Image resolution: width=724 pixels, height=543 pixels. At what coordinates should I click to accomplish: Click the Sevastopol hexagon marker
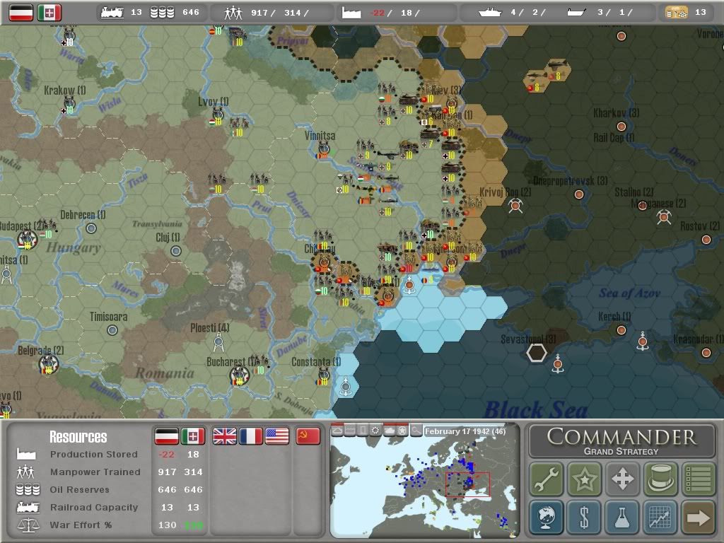pos(537,353)
